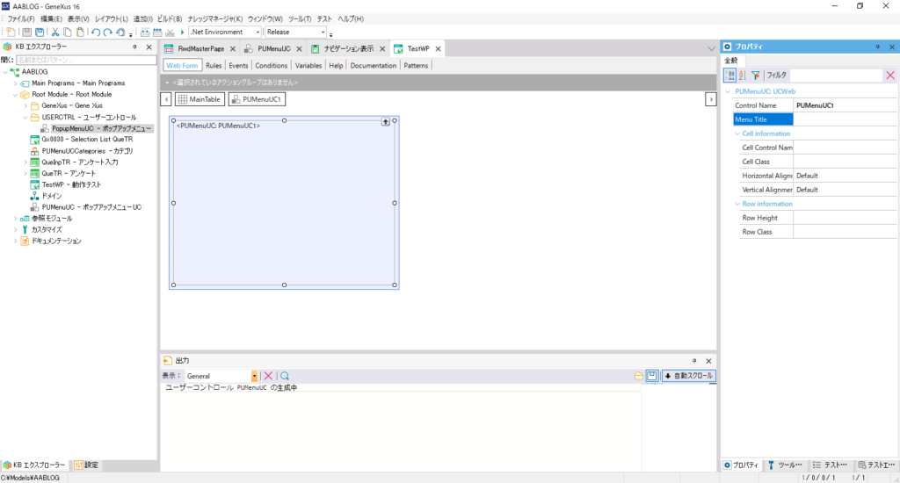Viewport: 900px width, 483px height.
Task: Select the Documentation section tab
Action: coord(373,65)
